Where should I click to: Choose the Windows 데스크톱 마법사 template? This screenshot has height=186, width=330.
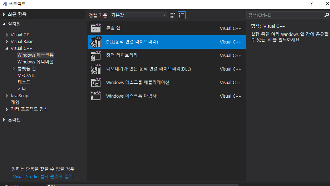(167, 96)
